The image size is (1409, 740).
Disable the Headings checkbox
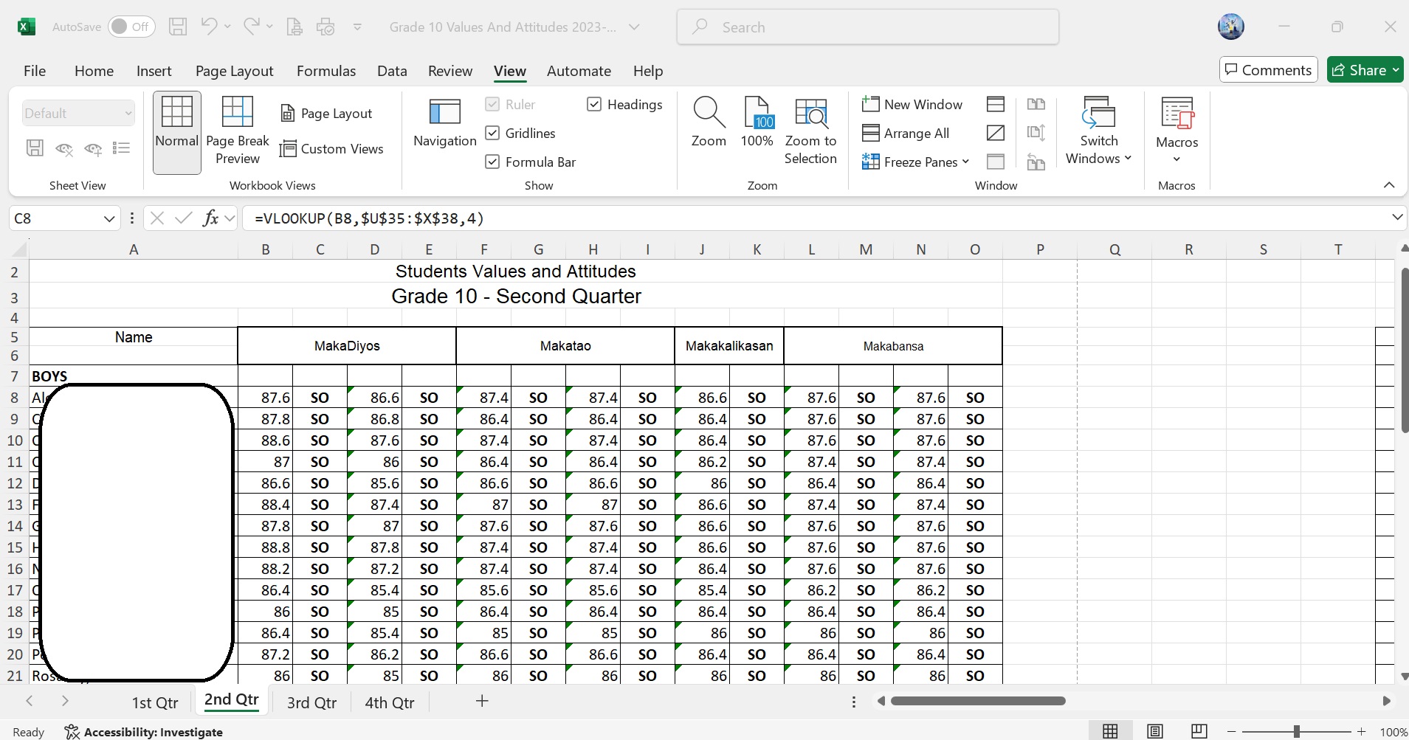pos(594,105)
